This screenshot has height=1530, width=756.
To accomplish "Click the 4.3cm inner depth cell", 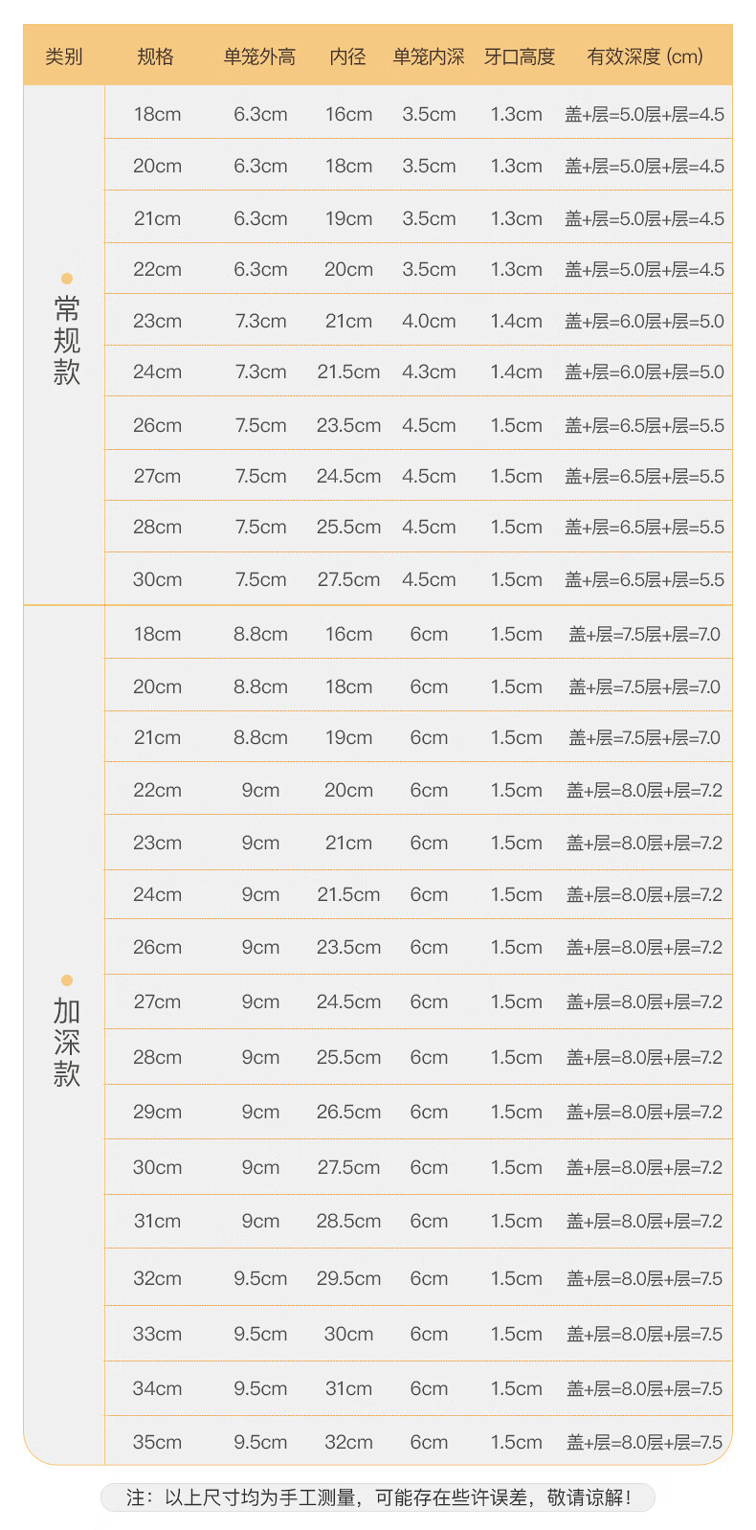I will (429, 371).
